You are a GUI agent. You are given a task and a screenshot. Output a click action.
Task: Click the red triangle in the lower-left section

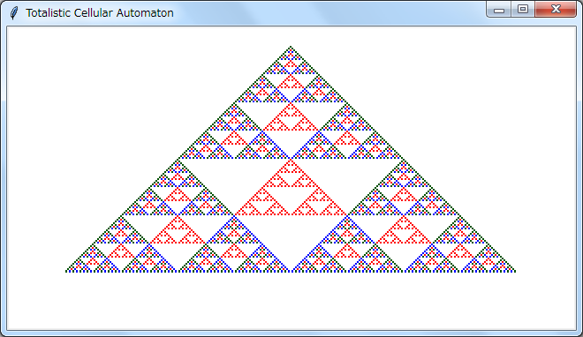178,231
